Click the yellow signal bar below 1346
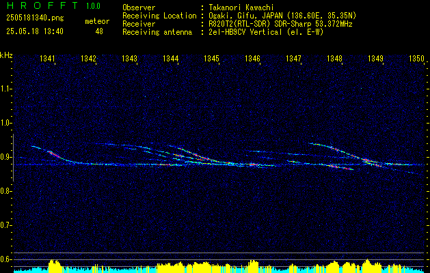Image resolution: width=430 pixels, height=273 pixels. [252, 266]
